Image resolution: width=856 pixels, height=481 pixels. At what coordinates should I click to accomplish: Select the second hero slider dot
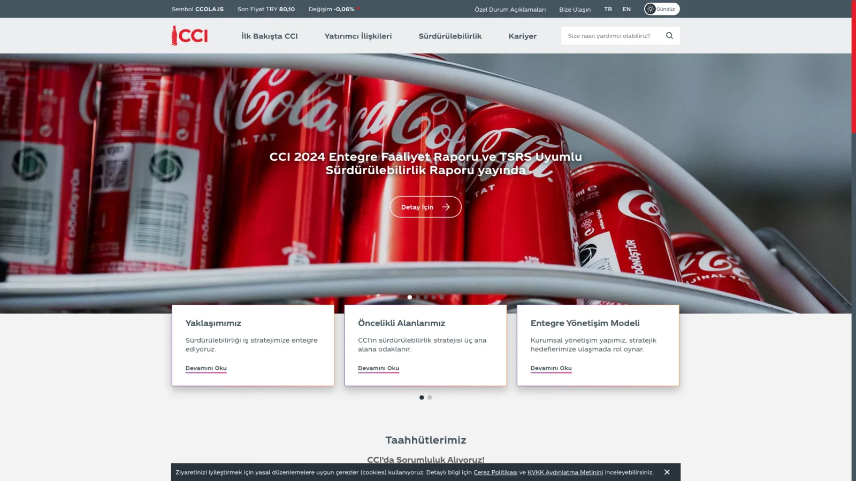418,297
